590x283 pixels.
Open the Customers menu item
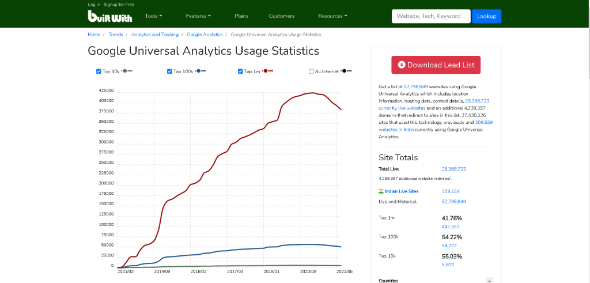click(281, 16)
